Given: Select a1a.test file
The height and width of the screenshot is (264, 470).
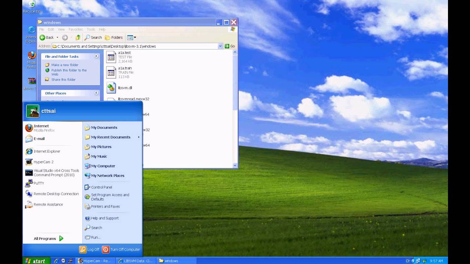Looking at the screenshot, I should click(119, 57).
